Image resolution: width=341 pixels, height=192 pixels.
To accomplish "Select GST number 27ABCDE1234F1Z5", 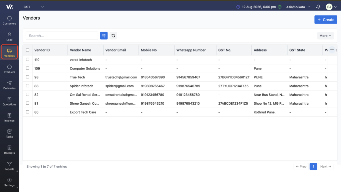I will (x=233, y=104).
